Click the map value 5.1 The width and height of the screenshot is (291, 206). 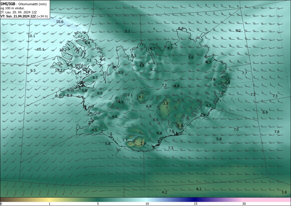coord(127,31)
